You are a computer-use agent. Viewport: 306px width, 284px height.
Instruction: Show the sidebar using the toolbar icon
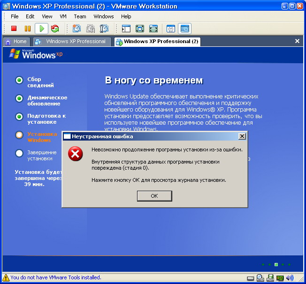(126, 29)
